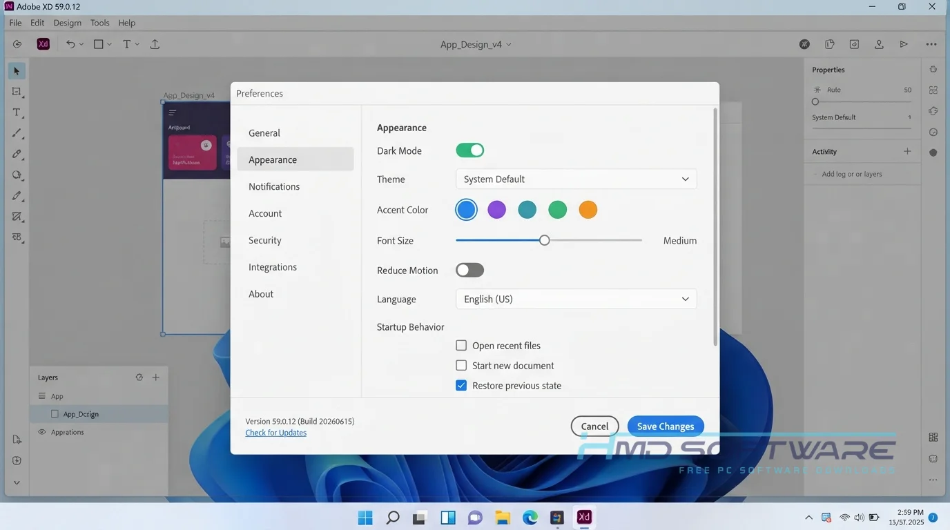Open the Language dropdown showing English (US)
The height and width of the screenshot is (530, 950).
[x=576, y=299]
